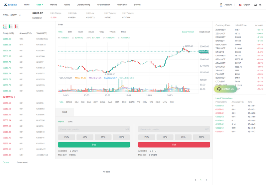Click the cloud download icon
Viewport: 266px width, 185px height.
(255, 5)
